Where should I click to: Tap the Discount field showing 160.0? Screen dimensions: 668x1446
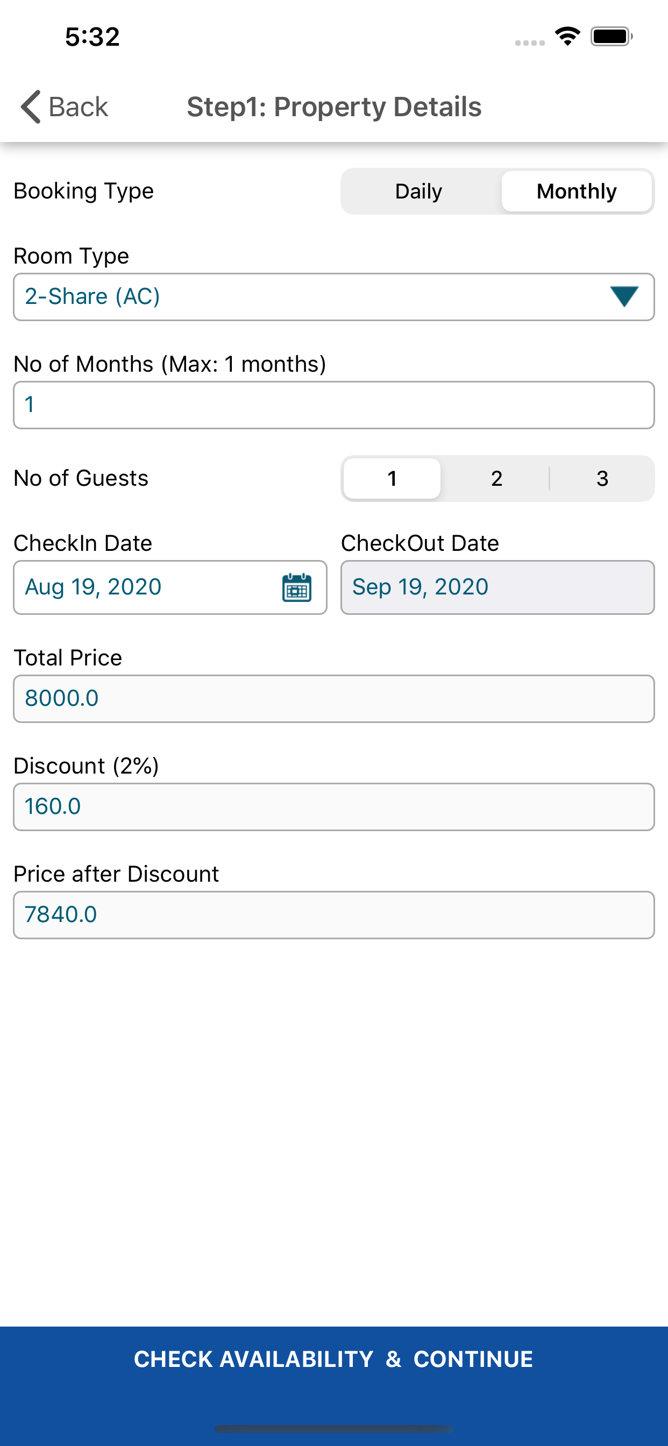tap(334, 806)
